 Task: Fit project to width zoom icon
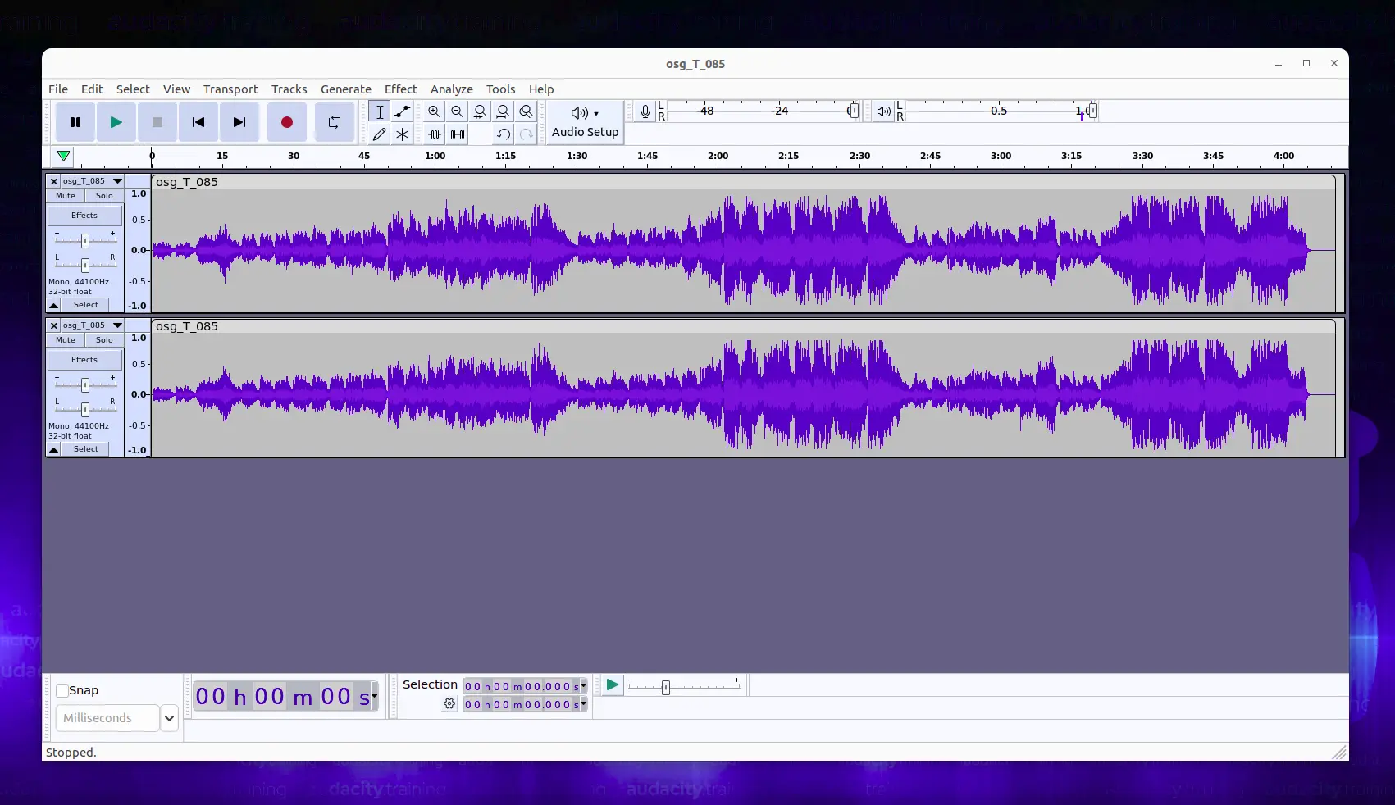504,111
